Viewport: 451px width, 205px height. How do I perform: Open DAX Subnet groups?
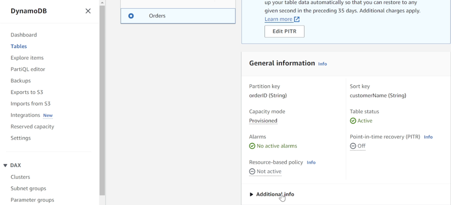29,189
